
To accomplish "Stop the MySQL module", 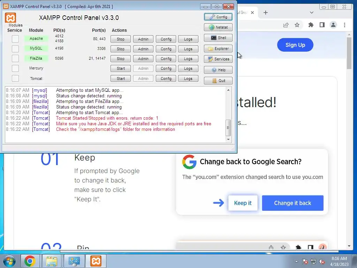I will (x=121, y=49).
